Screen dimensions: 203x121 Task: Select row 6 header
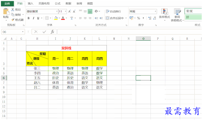[x=4, y=78]
